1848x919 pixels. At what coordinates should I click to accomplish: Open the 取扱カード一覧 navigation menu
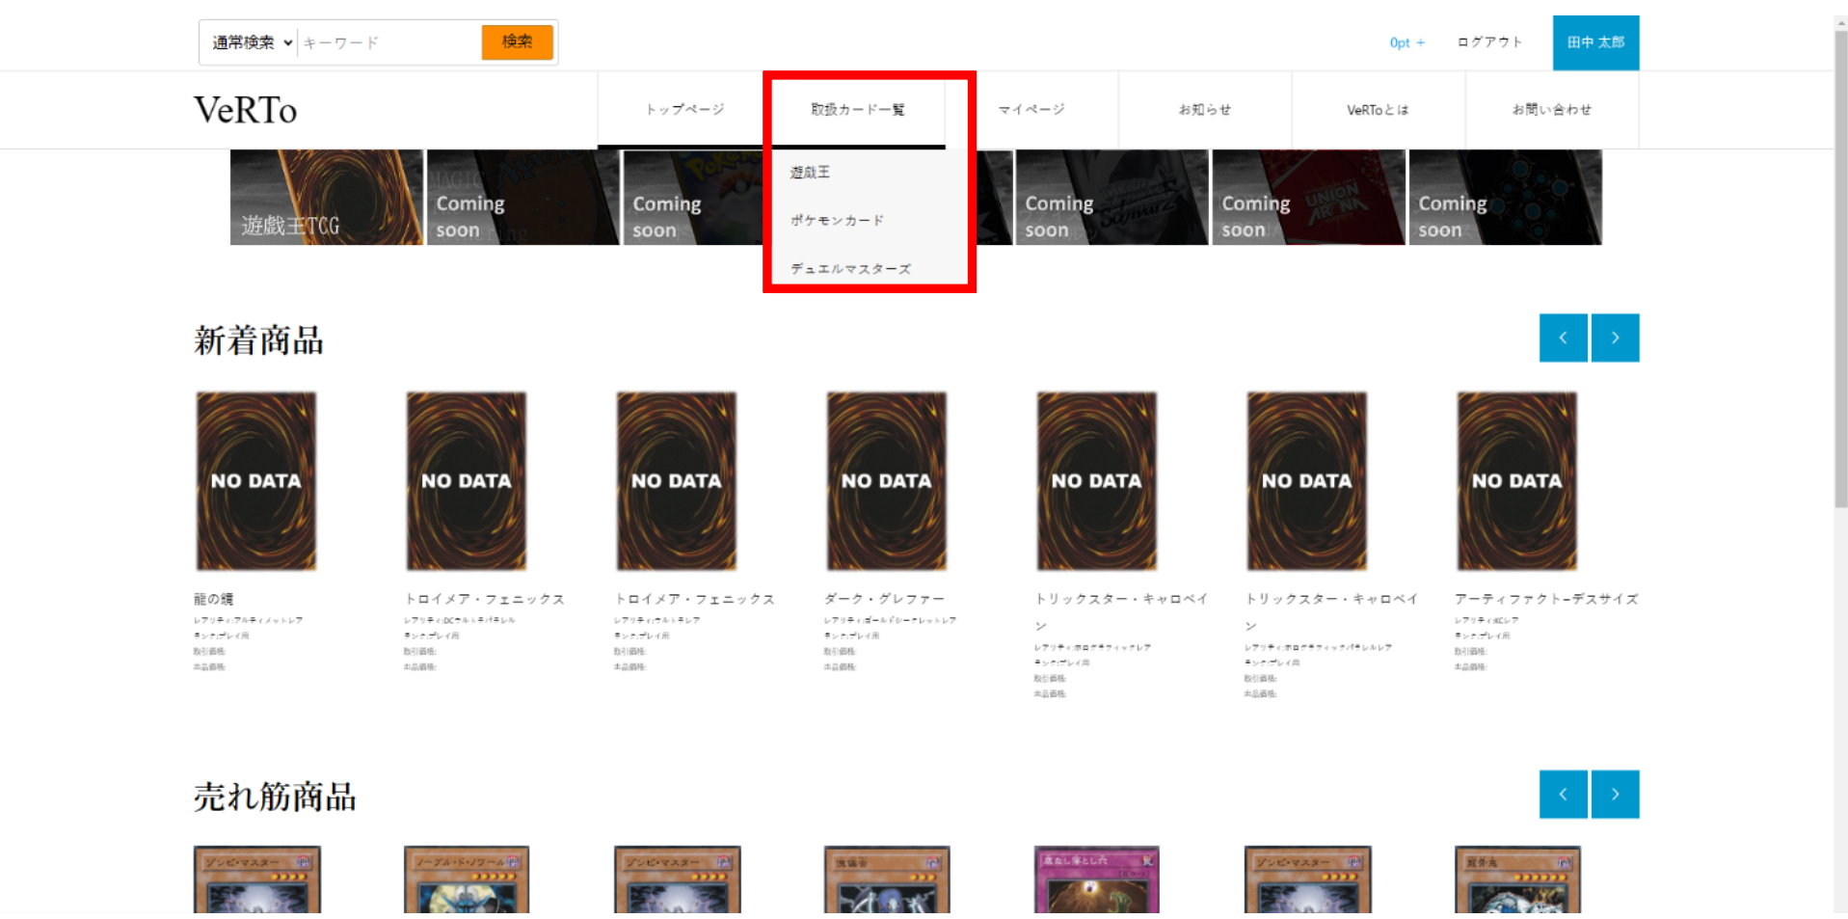(x=858, y=109)
